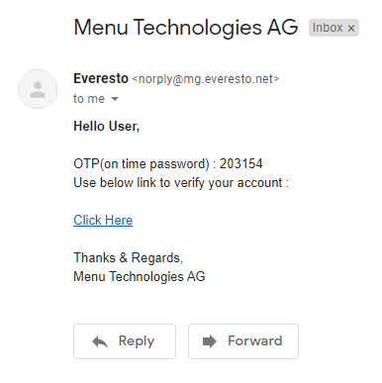382x383 pixels.
Task: Click the word "Forward" in the button
Action: 255,340
